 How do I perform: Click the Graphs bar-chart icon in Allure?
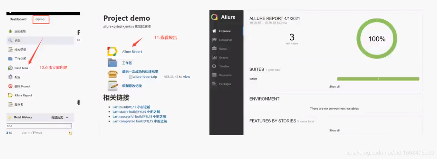click(215, 57)
